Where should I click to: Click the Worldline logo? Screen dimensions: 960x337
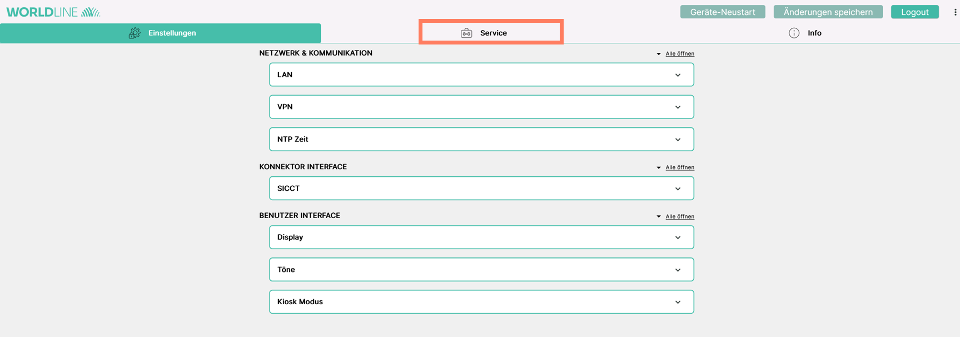coord(53,12)
